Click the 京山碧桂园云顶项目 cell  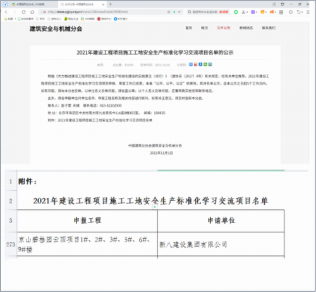click(x=87, y=245)
